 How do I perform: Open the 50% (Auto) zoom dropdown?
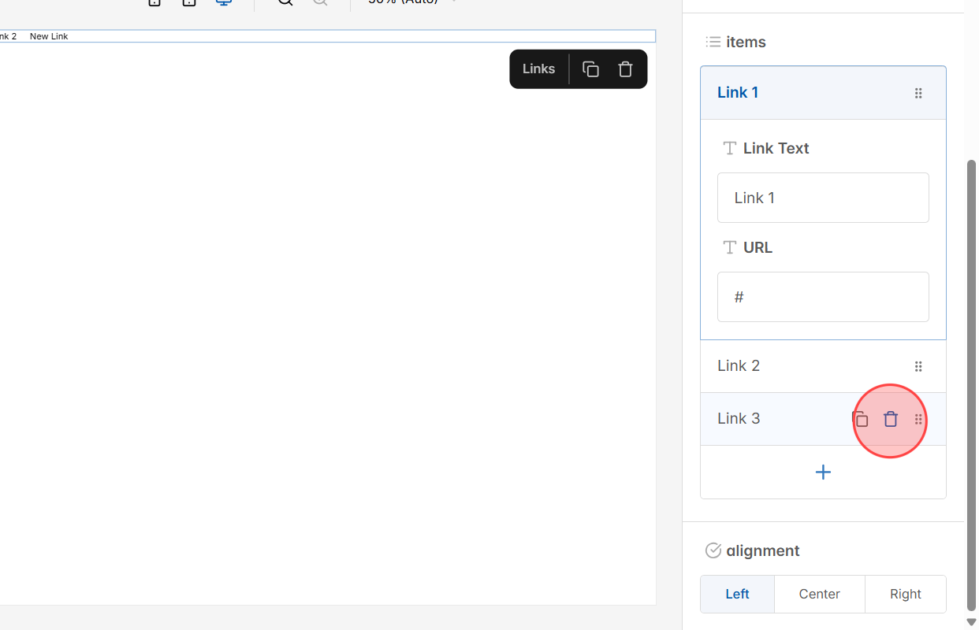(x=410, y=2)
